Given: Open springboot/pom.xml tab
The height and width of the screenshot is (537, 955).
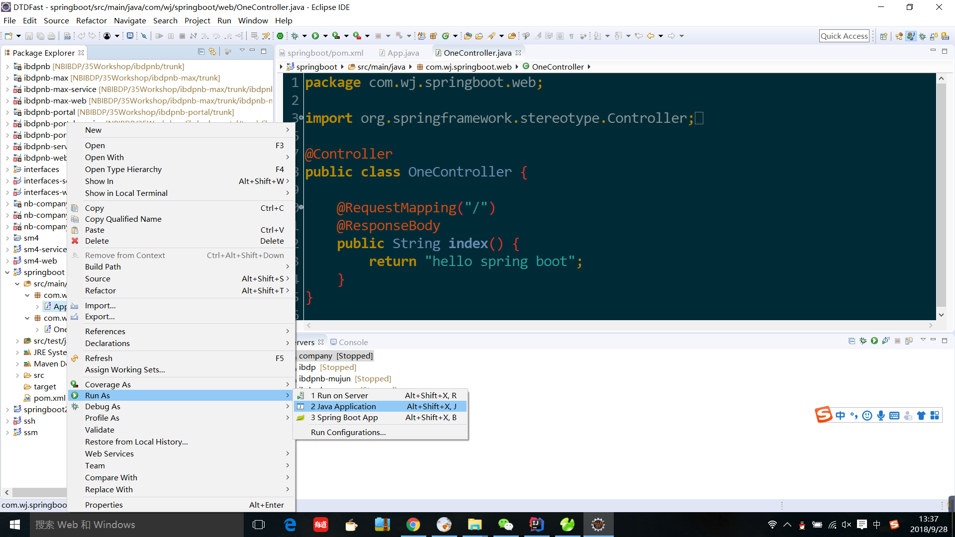Looking at the screenshot, I should [321, 53].
